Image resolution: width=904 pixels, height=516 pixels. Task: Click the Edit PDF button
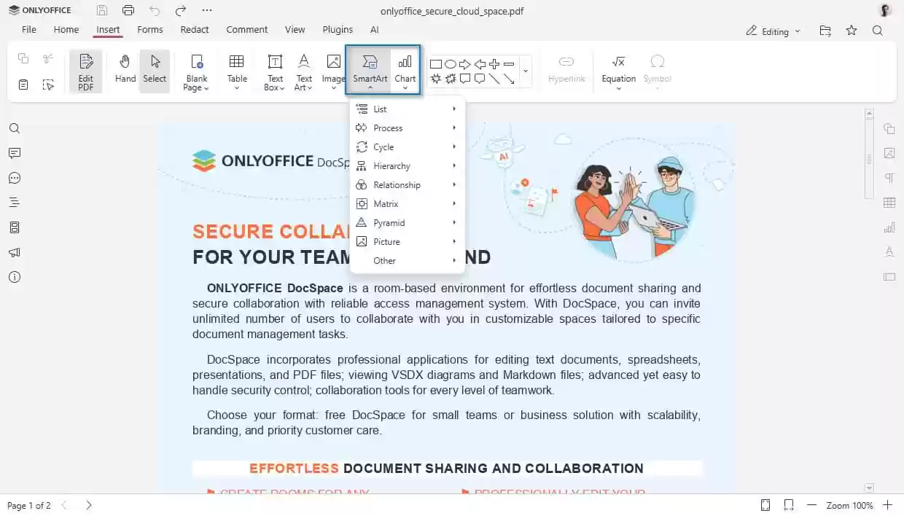pyautogui.click(x=85, y=70)
